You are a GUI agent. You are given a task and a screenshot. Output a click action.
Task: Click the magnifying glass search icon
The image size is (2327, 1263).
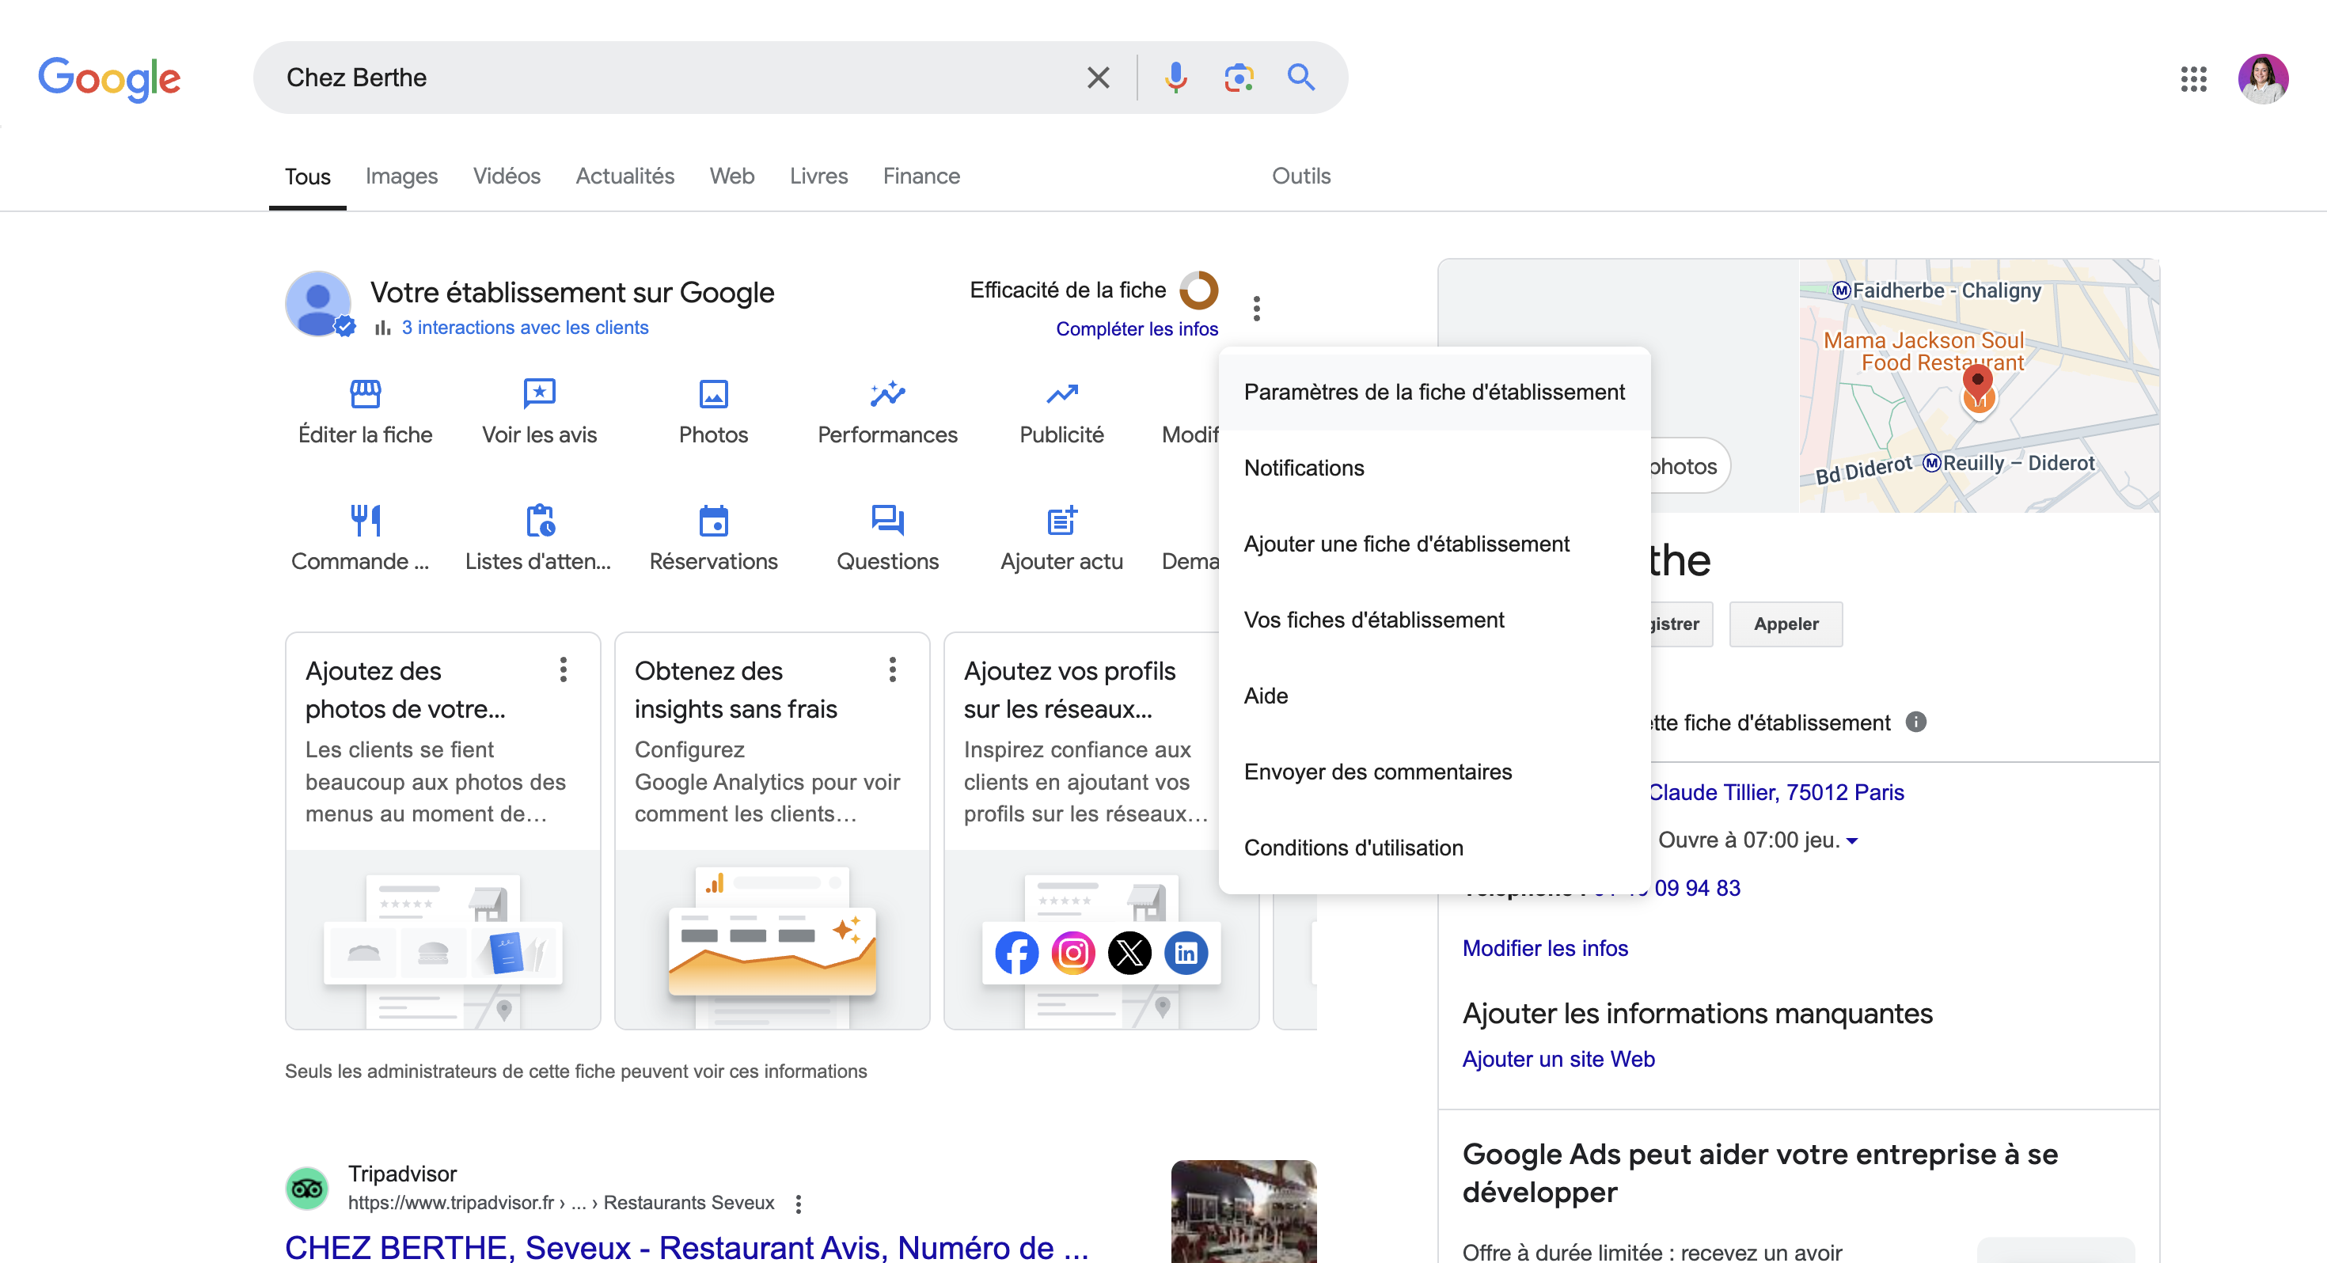(1300, 78)
